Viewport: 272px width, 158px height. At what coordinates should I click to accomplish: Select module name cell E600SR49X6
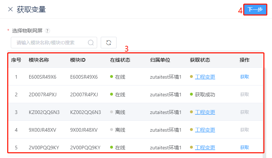tap(42, 77)
